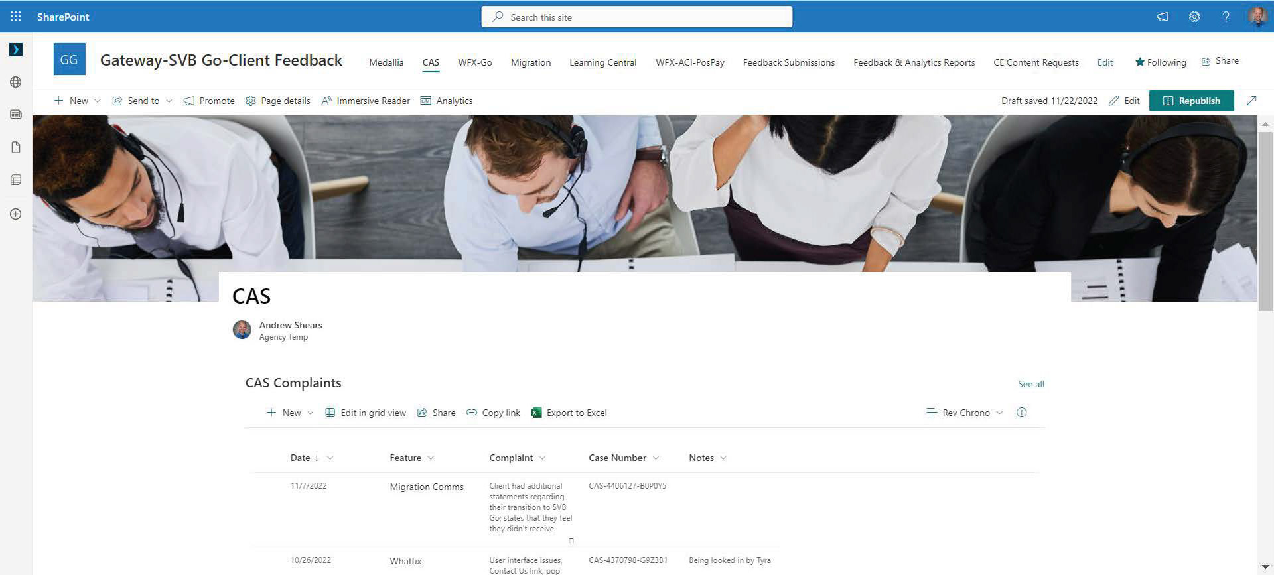Click the site Share icon near Following
Image resolution: width=1274 pixels, height=575 pixels.
[x=1206, y=61]
